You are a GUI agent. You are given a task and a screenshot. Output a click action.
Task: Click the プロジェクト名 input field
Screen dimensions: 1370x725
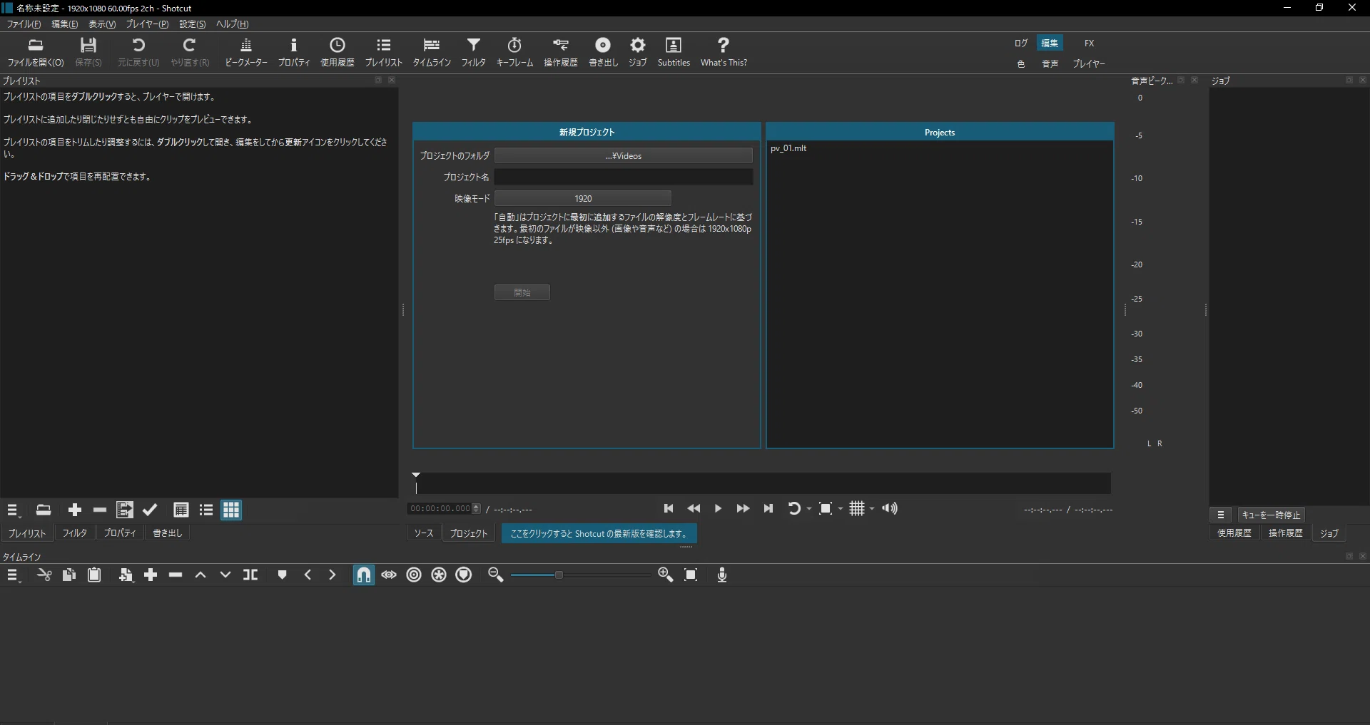coord(624,177)
